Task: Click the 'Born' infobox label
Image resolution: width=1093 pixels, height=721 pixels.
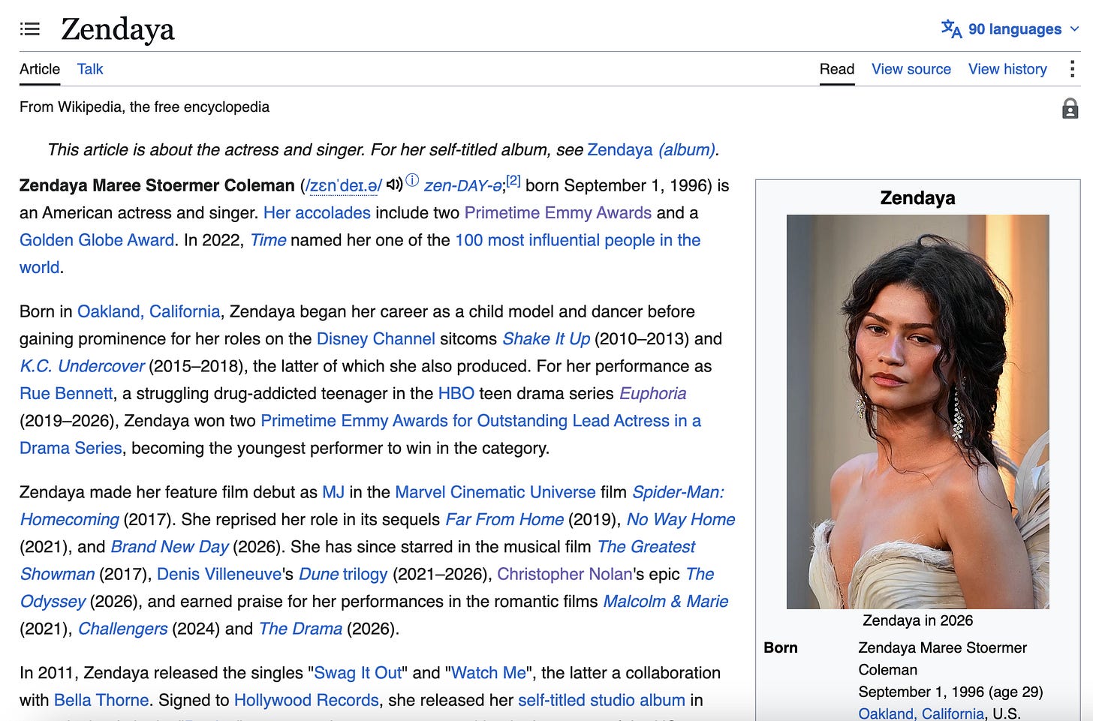Action: point(781,647)
